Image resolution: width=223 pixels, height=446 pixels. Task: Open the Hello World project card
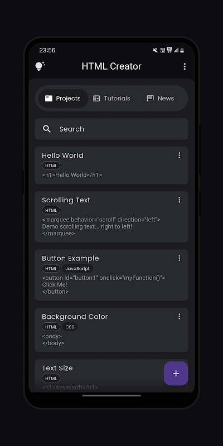pyautogui.click(x=111, y=166)
